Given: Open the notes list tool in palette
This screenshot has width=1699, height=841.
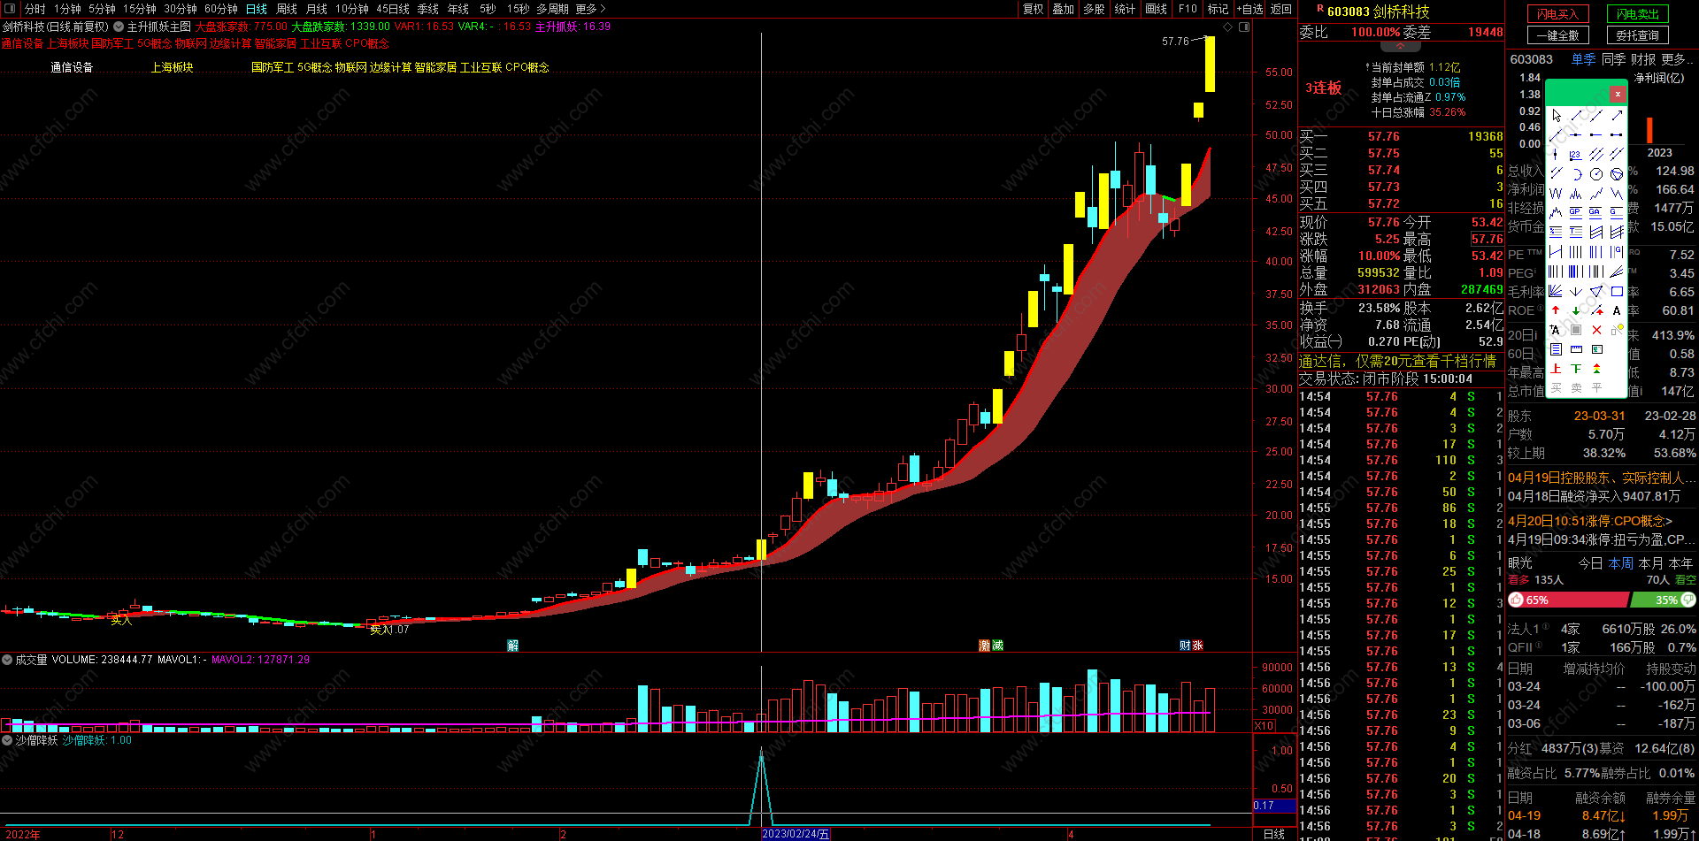Looking at the screenshot, I should [x=1556, y=349].
